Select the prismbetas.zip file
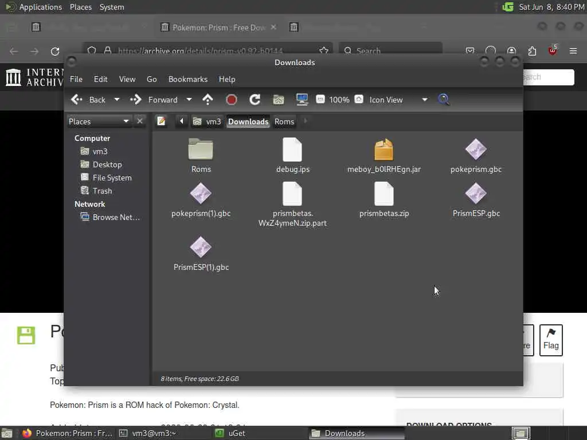The height and width of the screenshot is (440, 587). [x=383, y=194]
